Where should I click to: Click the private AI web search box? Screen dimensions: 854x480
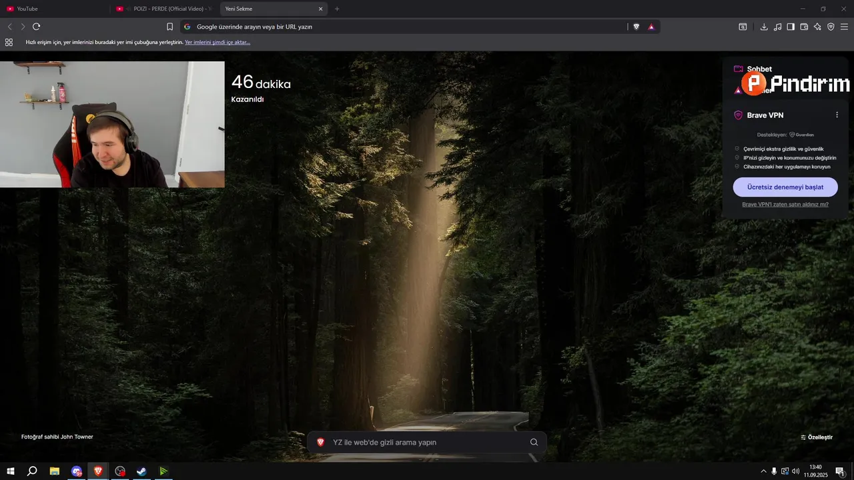pyautogui.click(x=427, y=442)
